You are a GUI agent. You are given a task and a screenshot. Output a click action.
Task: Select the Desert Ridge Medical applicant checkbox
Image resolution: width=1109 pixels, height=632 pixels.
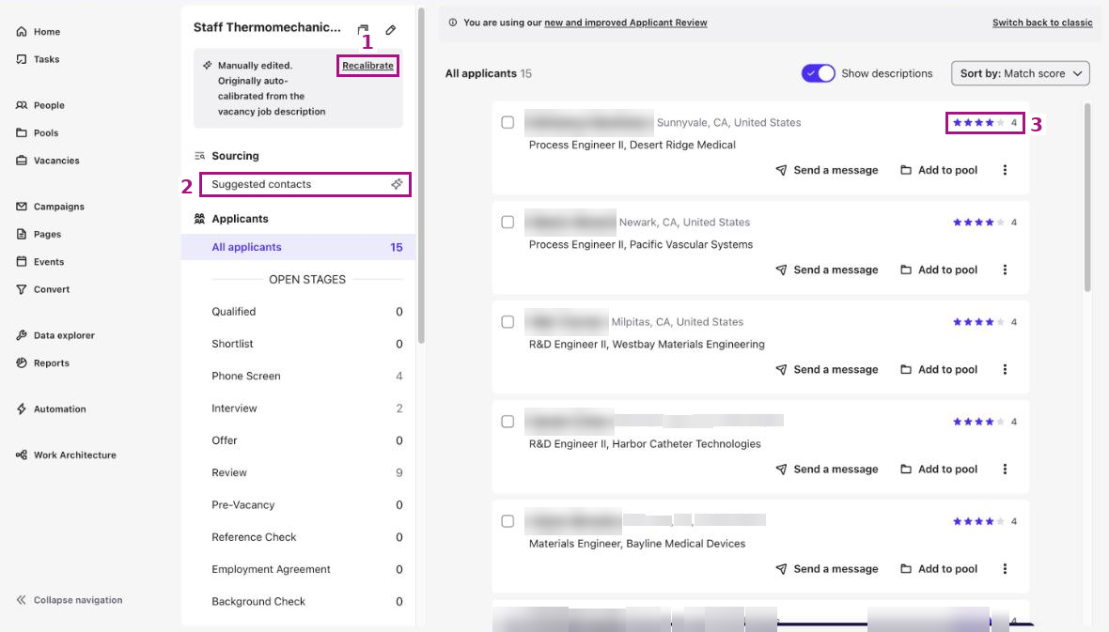(508, 122)
